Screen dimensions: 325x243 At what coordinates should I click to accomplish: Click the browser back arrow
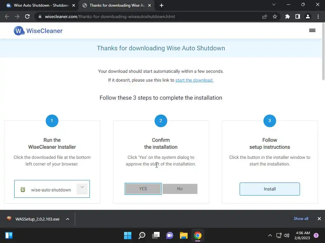[7, 16]
